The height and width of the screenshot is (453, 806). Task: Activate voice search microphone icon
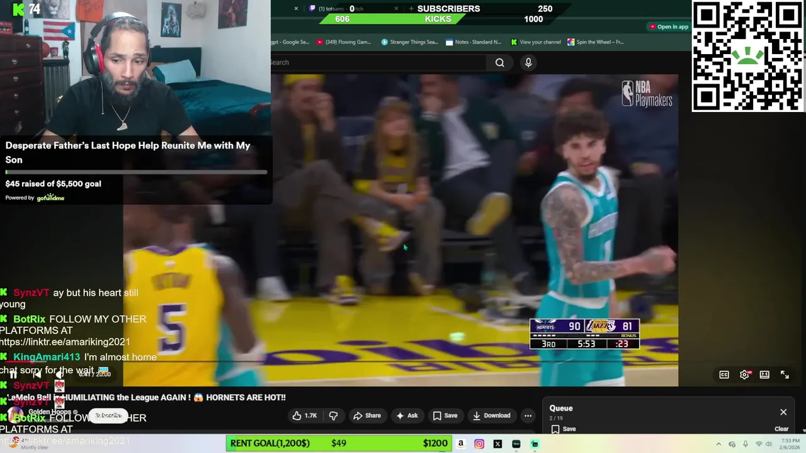(x=528, y=62)
